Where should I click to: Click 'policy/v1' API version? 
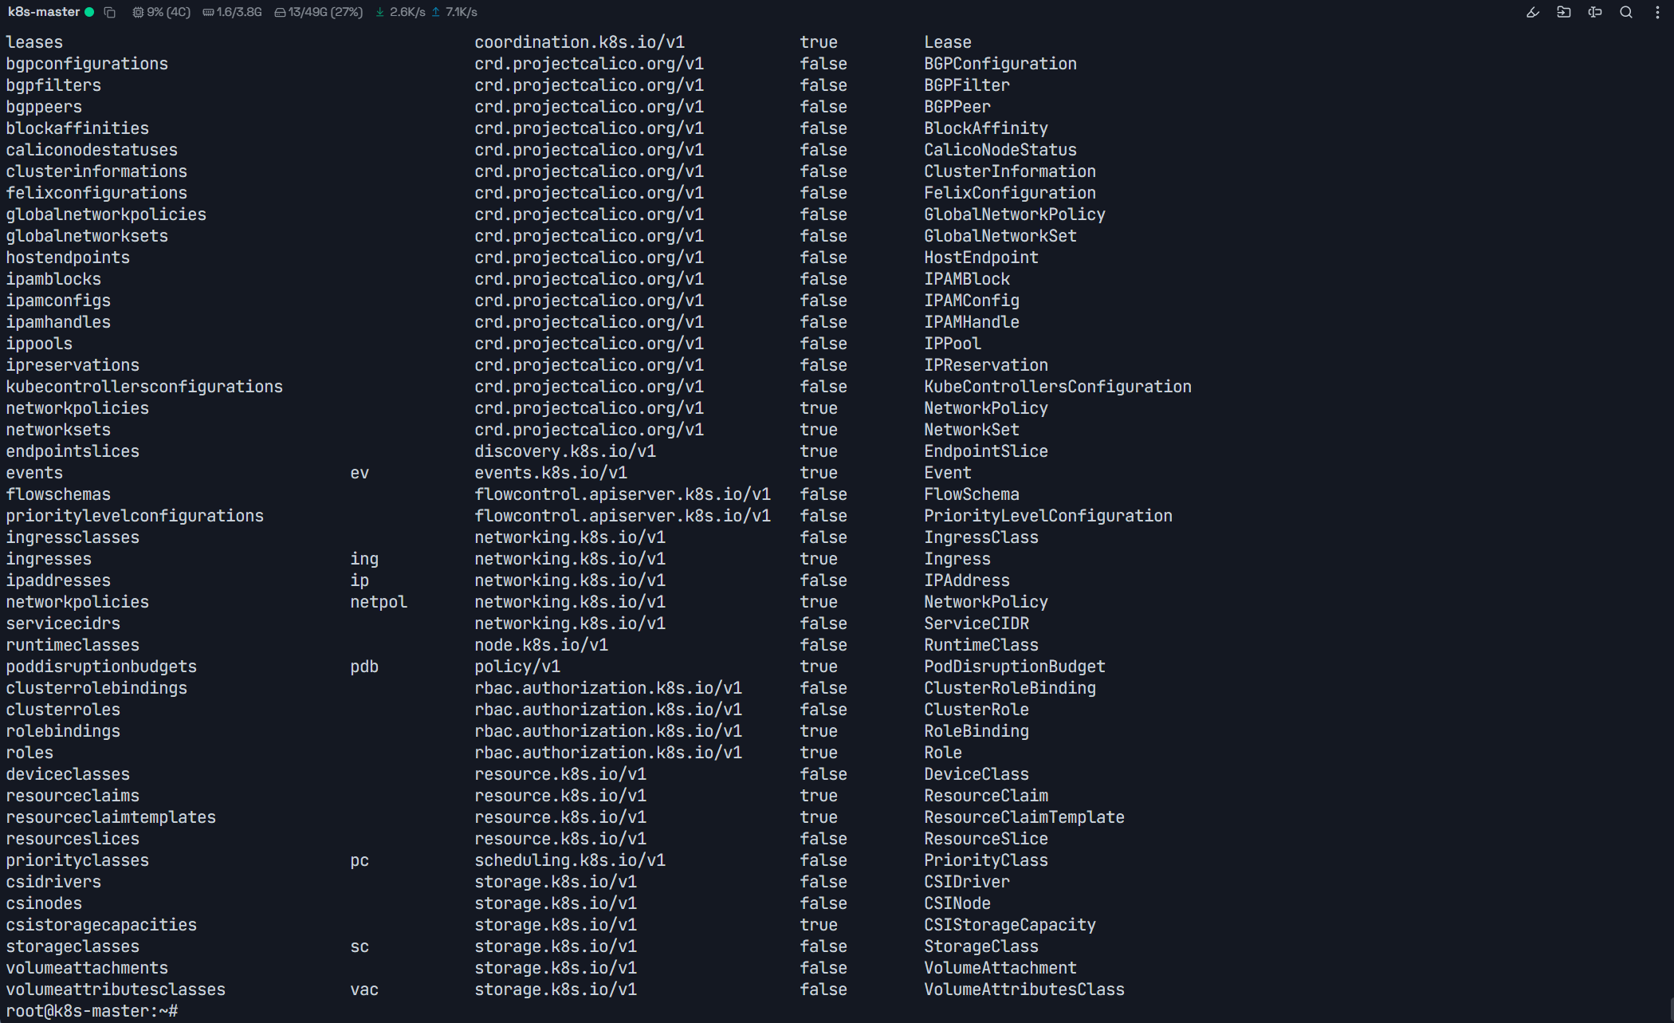(517, 667)
